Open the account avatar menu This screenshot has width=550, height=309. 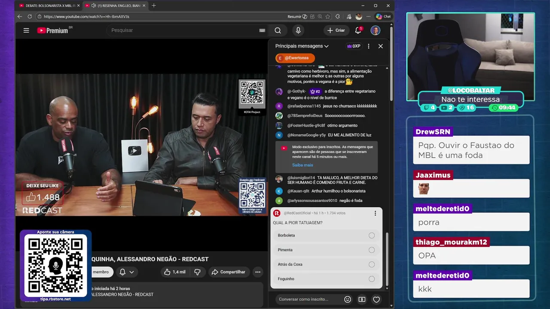click(x=376, y=30)
